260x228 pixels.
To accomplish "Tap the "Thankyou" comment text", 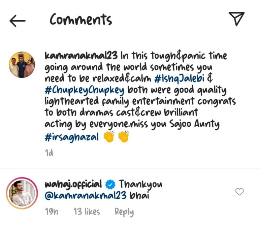I will point(140,185).
